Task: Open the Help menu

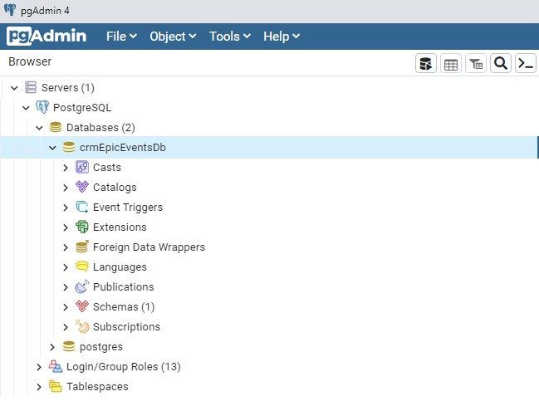Action: (x=282, y=36)
